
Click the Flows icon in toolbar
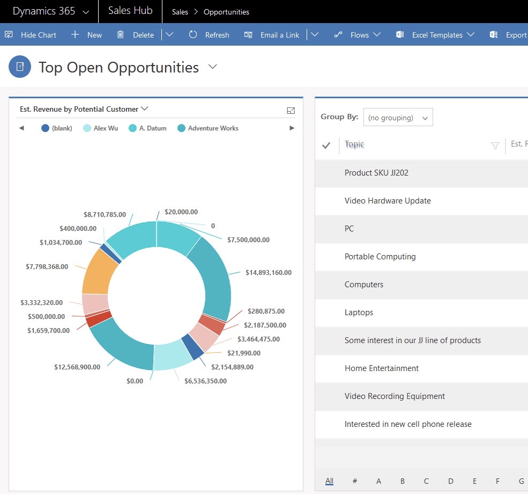point(338,35)
